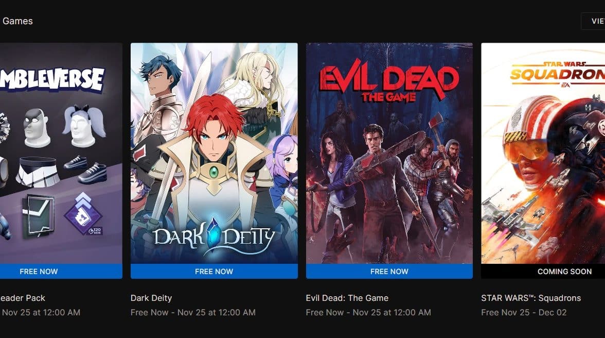Open the Star Wars Squadrons cover art

click(543, 154)
